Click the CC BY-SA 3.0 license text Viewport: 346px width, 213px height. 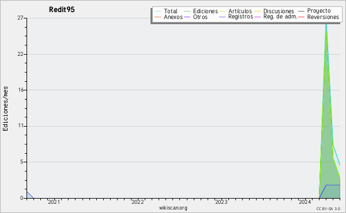(328, 208)
